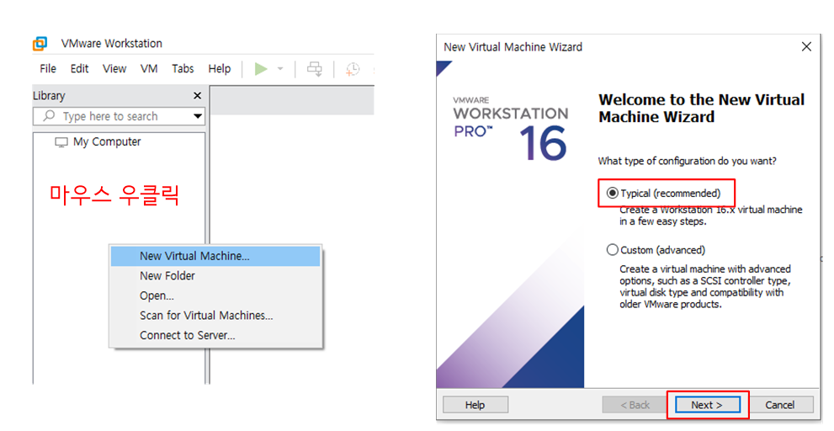Open the power options dropdown arrow
This screenshot has height=431, width=834.
pyautogui.click(x=280, y=69)
